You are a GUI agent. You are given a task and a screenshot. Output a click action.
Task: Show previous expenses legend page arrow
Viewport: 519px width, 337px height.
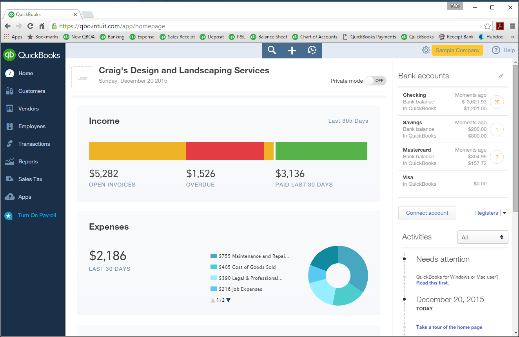click(213, 300)
